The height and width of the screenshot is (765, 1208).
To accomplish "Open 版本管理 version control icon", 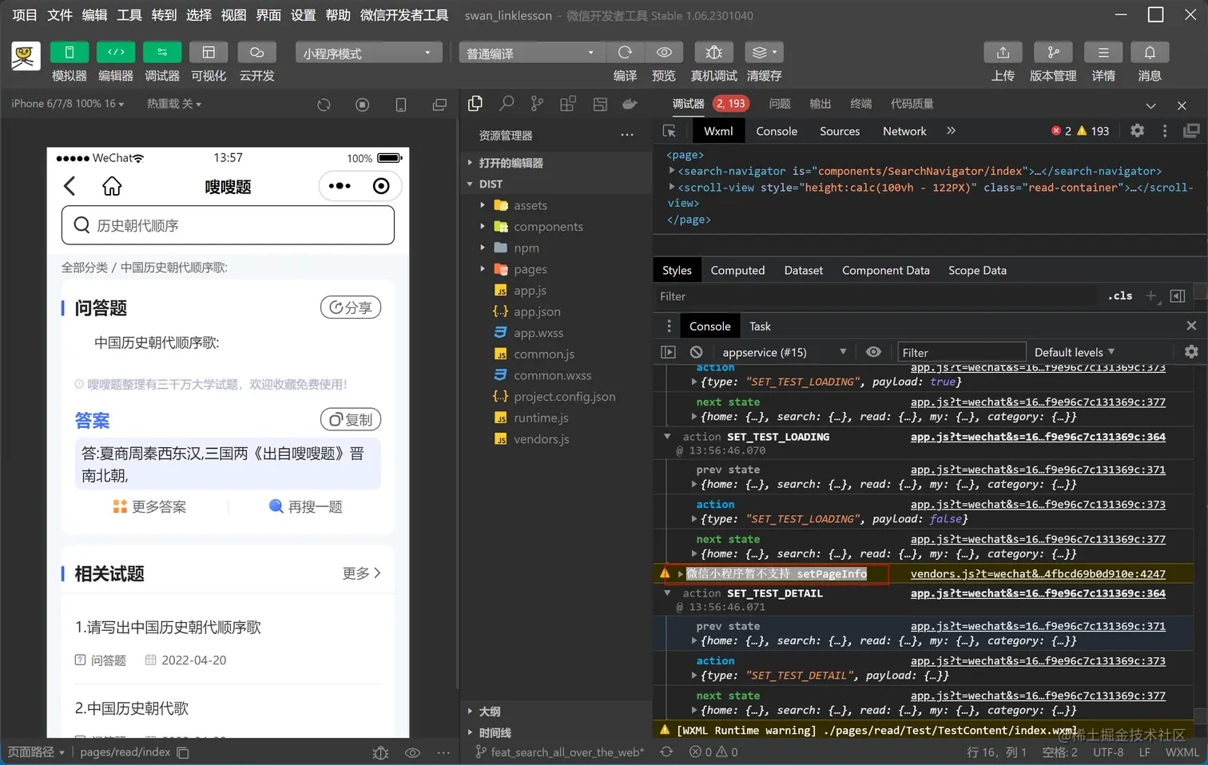I will (1053, 52).
